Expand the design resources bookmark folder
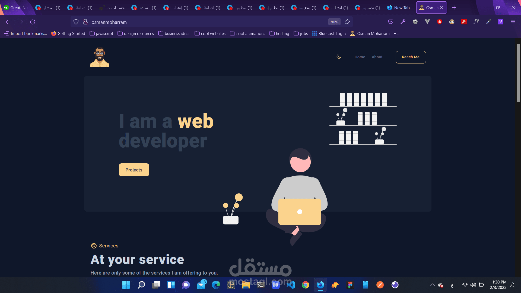Viewport: 521px width, 293px height. coord(136,33)
